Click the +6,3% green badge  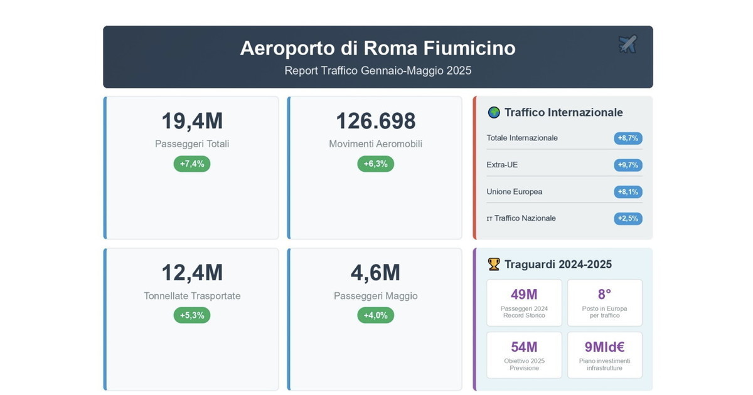[x=375, y=164]
